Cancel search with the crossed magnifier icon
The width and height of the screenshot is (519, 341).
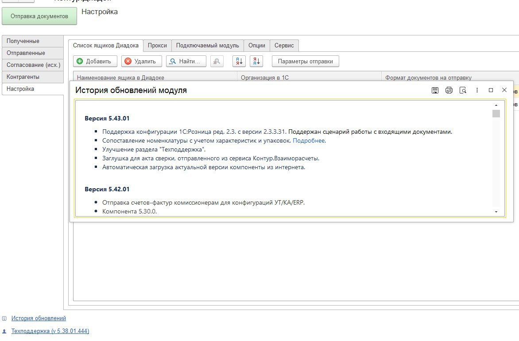point(217,61)
